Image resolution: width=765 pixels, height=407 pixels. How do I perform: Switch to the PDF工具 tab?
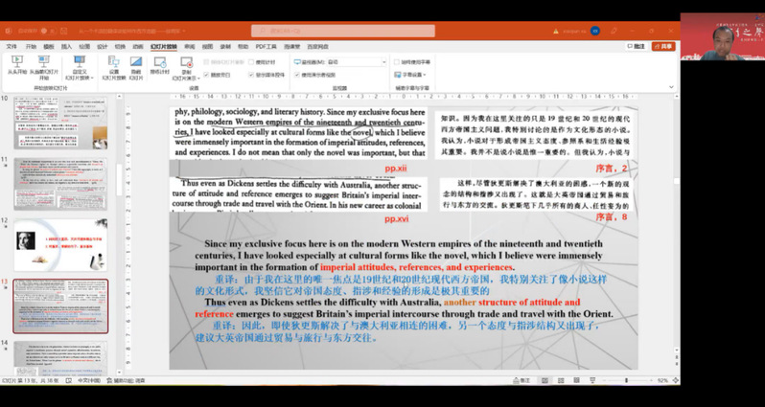click(x=266, y=47)
